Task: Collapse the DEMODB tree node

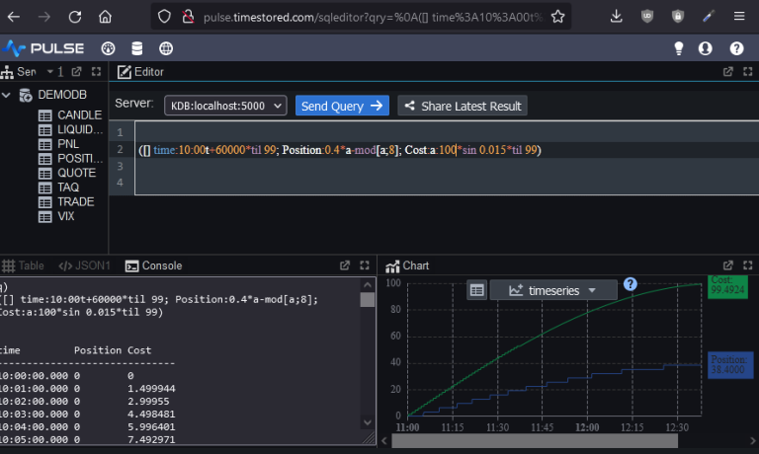Action: (8, 95)
